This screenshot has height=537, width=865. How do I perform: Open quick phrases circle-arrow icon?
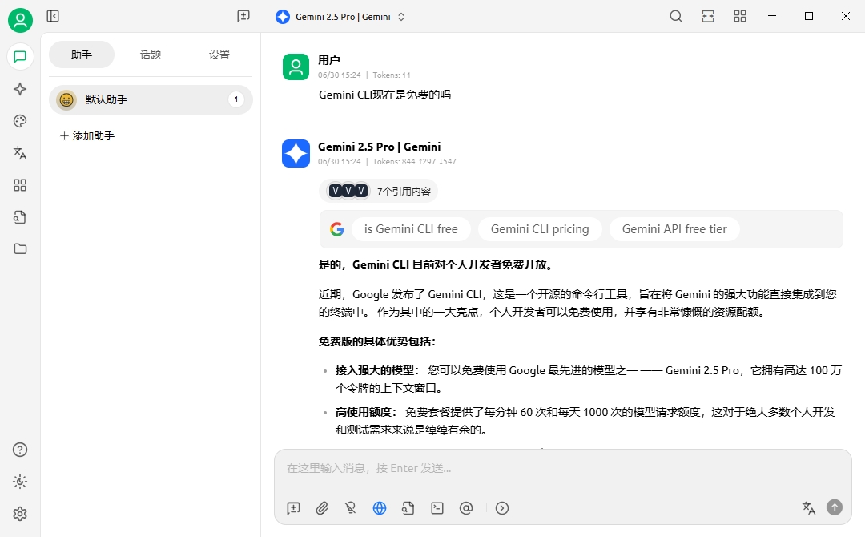[x=502, y=508]
